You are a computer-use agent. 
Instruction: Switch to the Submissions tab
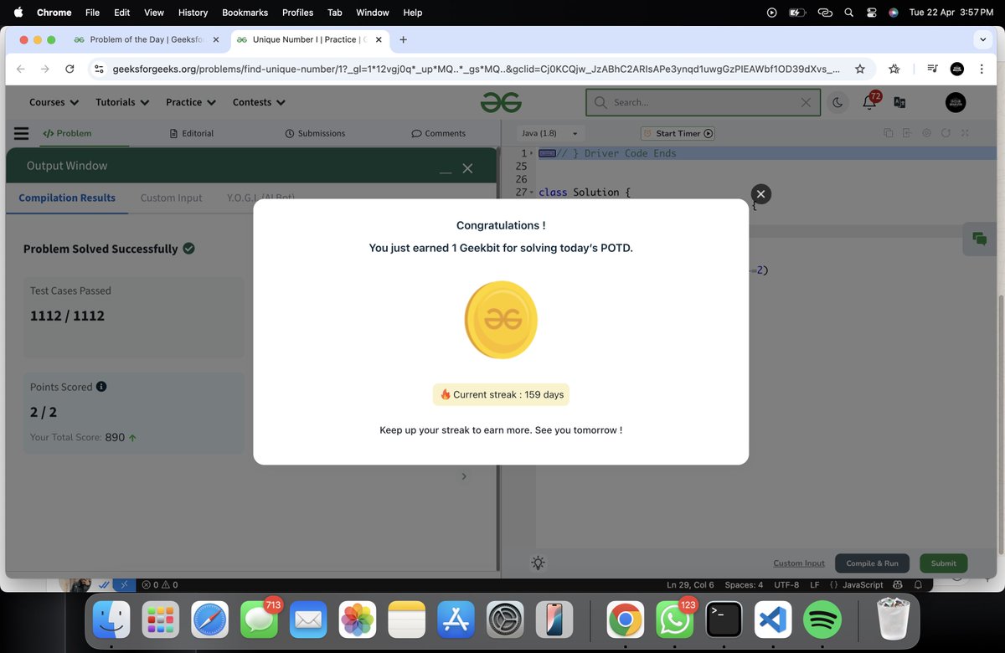point(315,133)
